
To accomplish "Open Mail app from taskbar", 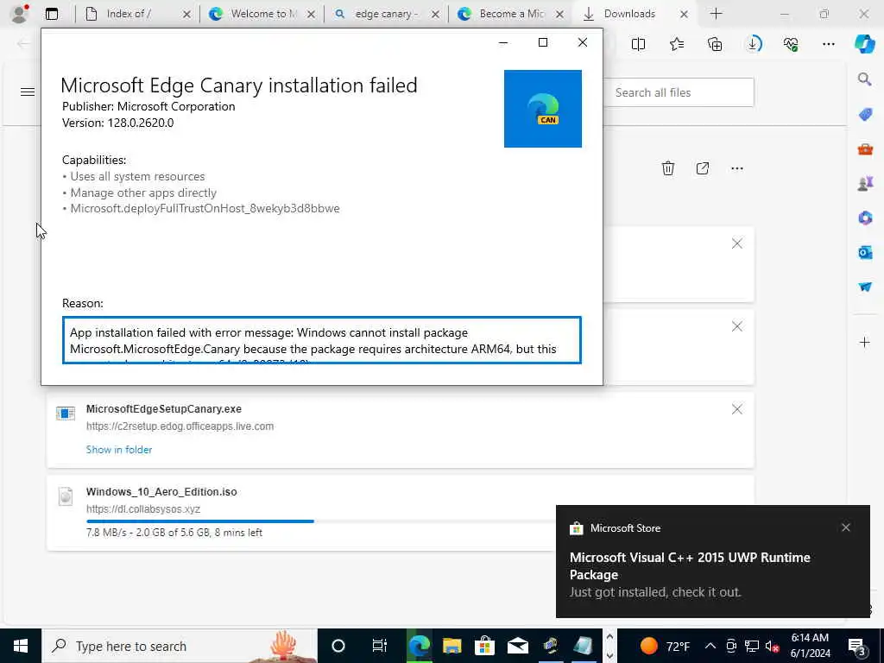I will pos(518,646).
